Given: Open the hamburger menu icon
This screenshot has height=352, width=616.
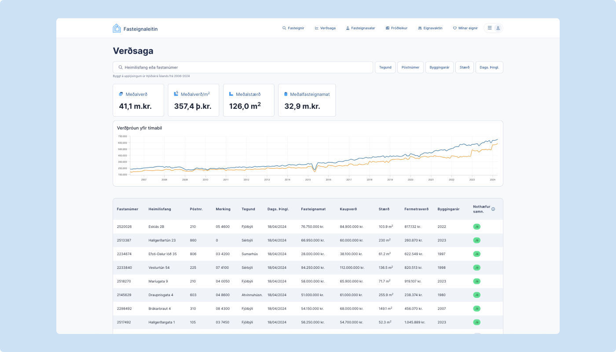Looking at the screenshot, I should [490, 28].
